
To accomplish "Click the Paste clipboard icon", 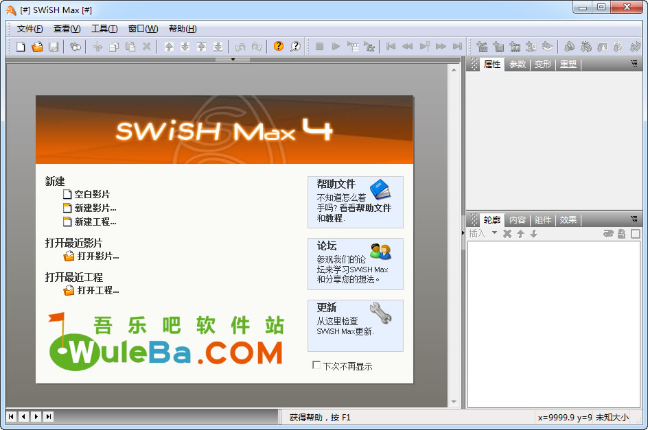I will [x=130, y=47].
